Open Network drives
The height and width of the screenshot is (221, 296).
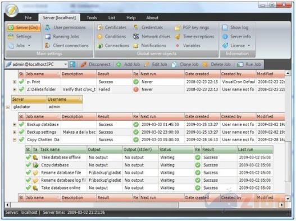point(152,37)
